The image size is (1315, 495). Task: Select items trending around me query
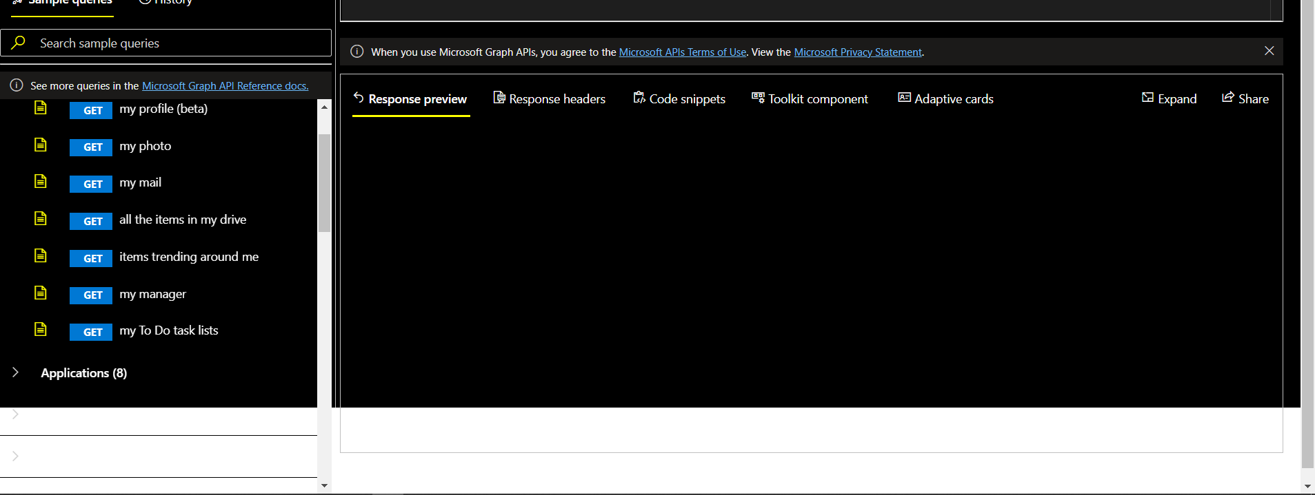[x=189, y=257]
